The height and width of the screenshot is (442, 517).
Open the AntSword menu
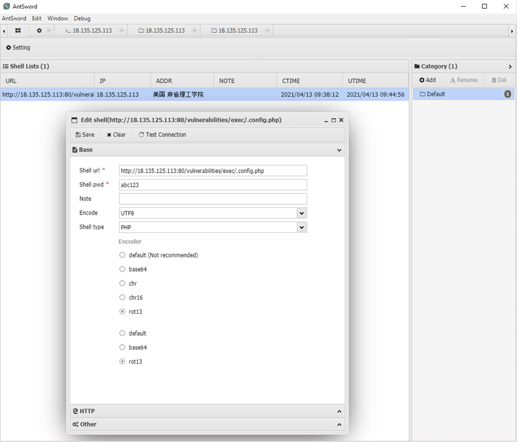pyautogui.click(x=14, y=18)
